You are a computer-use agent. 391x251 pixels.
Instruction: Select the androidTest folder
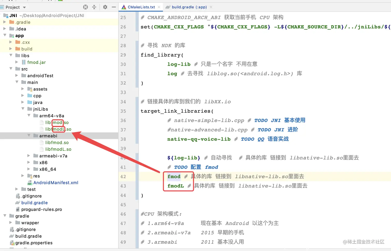40,76
